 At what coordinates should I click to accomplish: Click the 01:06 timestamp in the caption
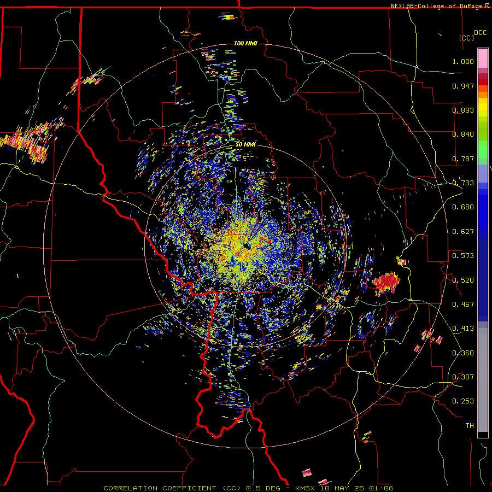click(x=381, y=488)
